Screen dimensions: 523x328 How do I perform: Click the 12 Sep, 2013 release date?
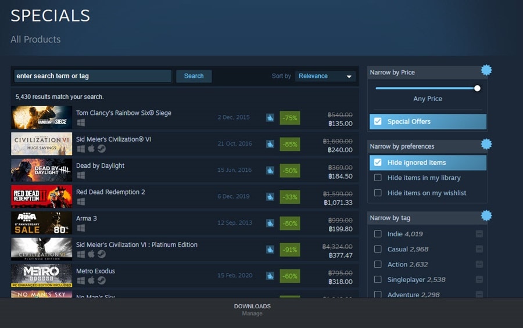(x=235, y=223)
